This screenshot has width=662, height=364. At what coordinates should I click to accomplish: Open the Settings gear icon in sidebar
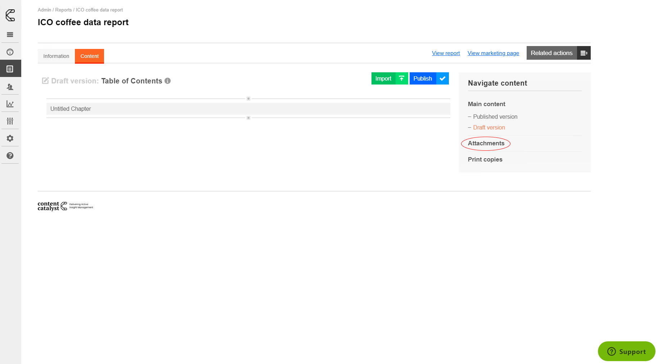[x=10, y=138]
